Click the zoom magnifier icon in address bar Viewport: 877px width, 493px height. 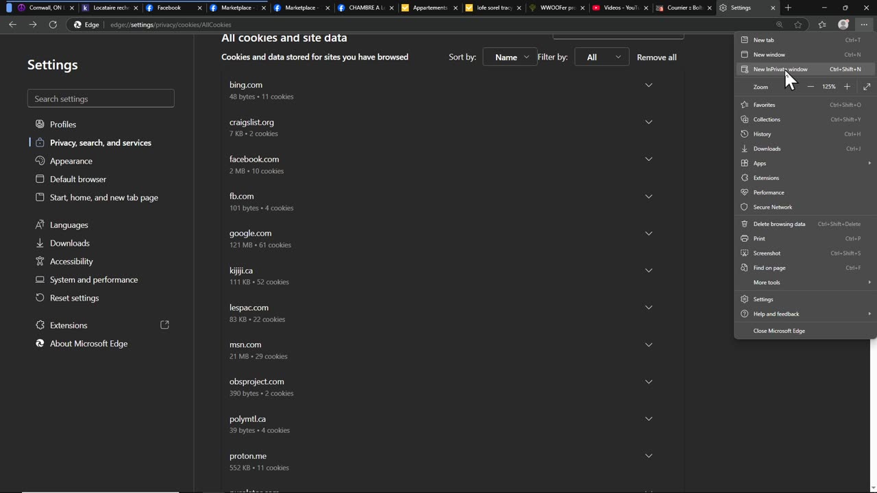click(779, 25)
